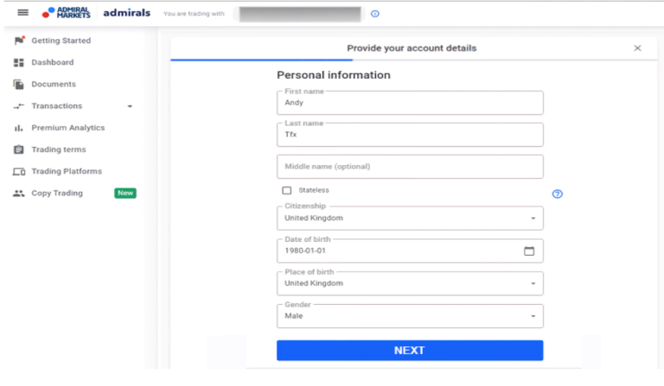The height and width of the screenshot is (386, 664).
Task: Open the hamburger menu icon
Action: pyautogui.click(x=22, y=13)
